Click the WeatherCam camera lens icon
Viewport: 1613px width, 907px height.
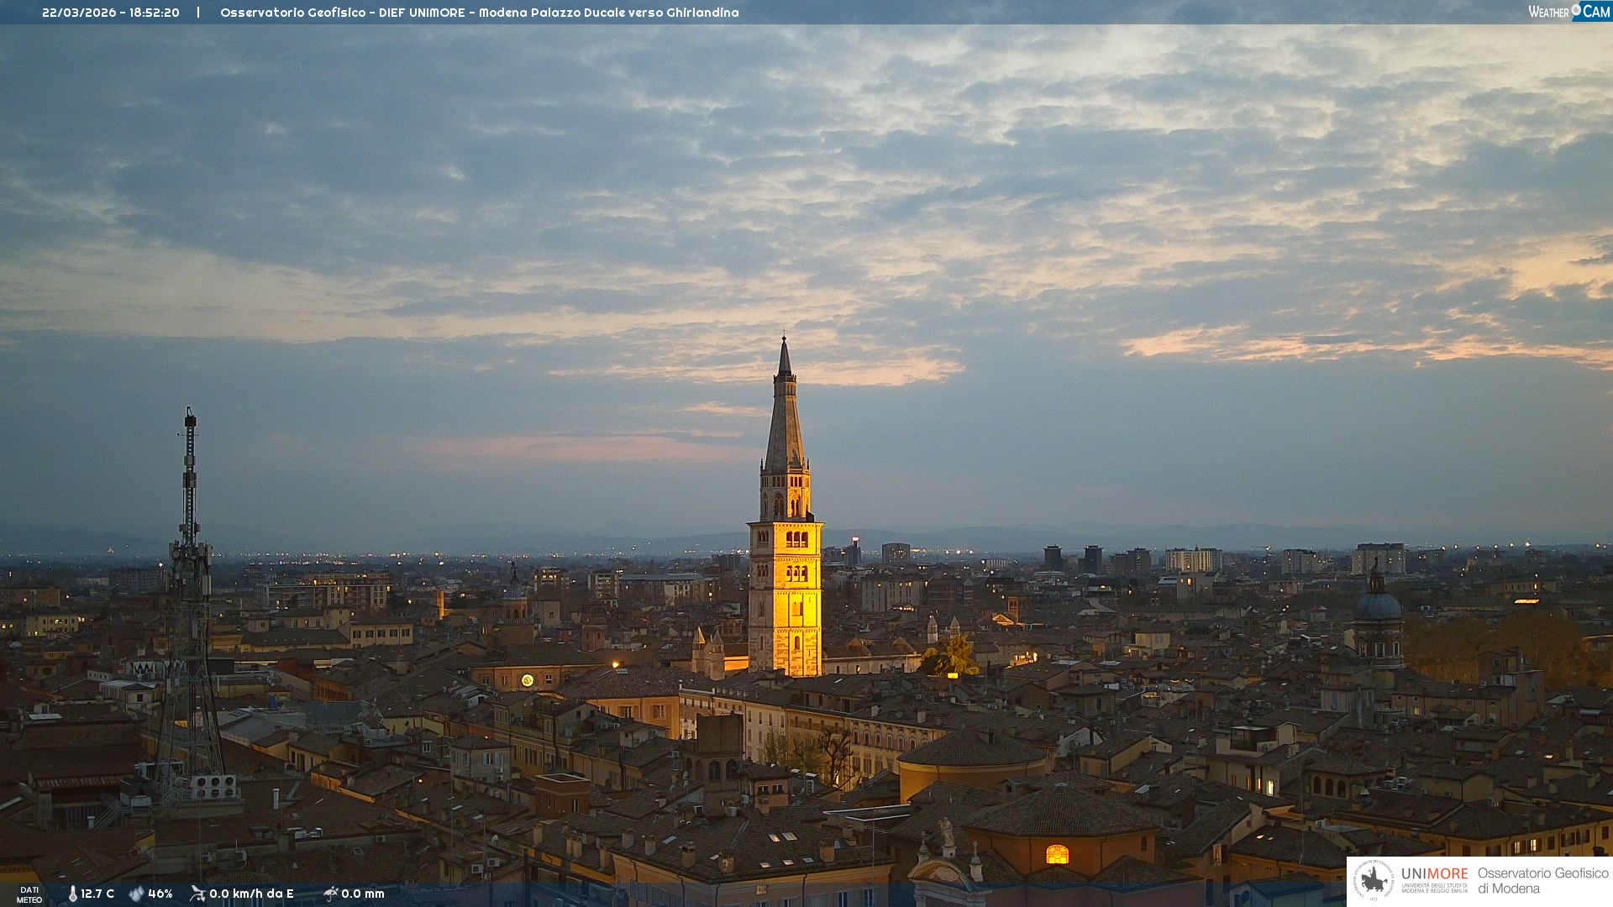[1576, 10]
